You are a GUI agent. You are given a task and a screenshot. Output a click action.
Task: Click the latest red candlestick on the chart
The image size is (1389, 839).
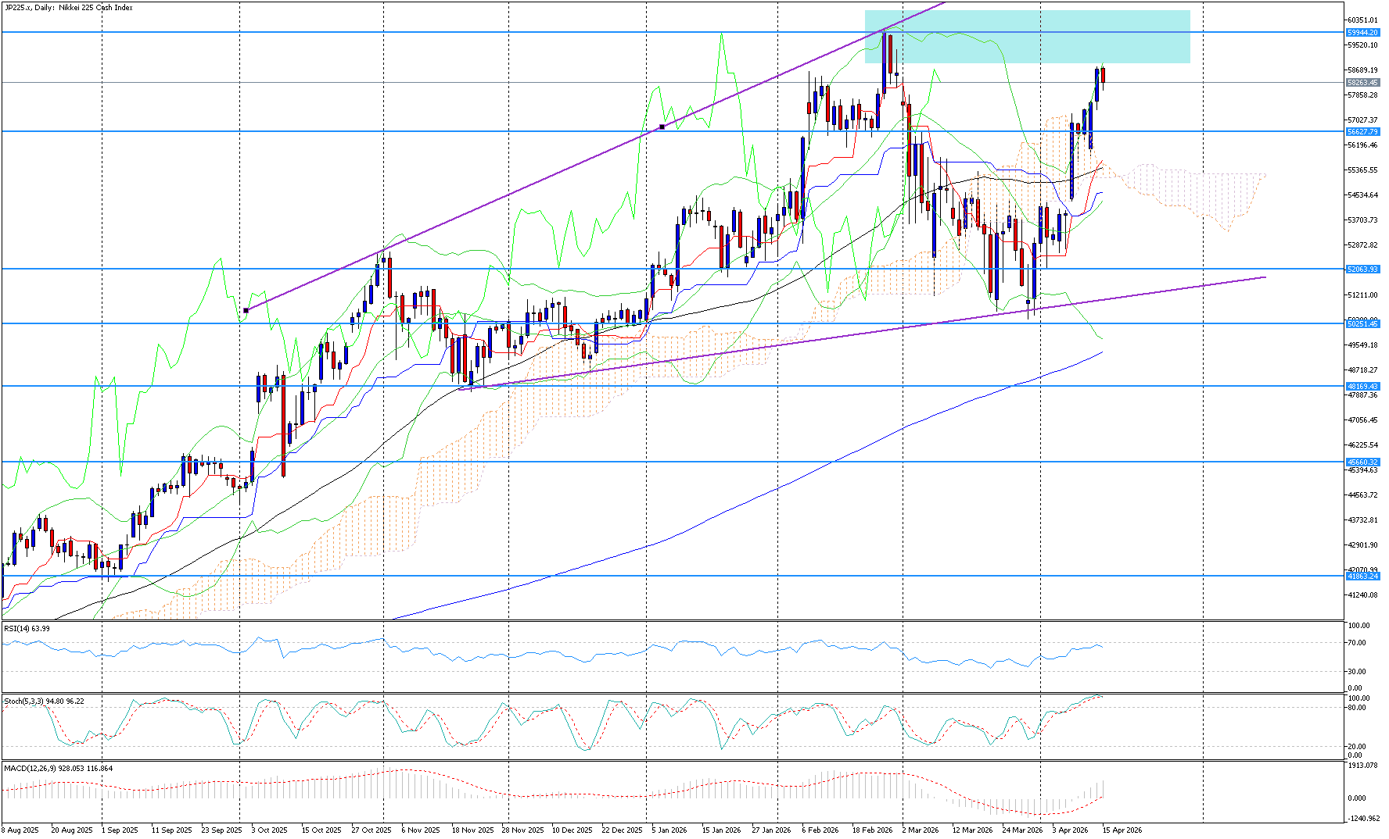[1103, 75]
